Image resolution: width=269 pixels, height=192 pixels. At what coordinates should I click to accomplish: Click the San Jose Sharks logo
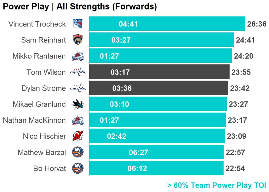78,104
